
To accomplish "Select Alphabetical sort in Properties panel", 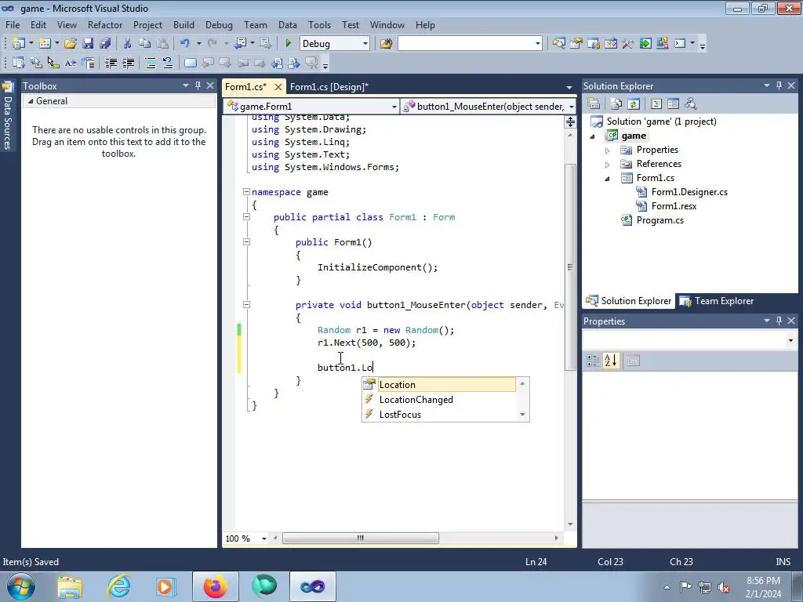I will pyautogui.click(x=610, y=361).
